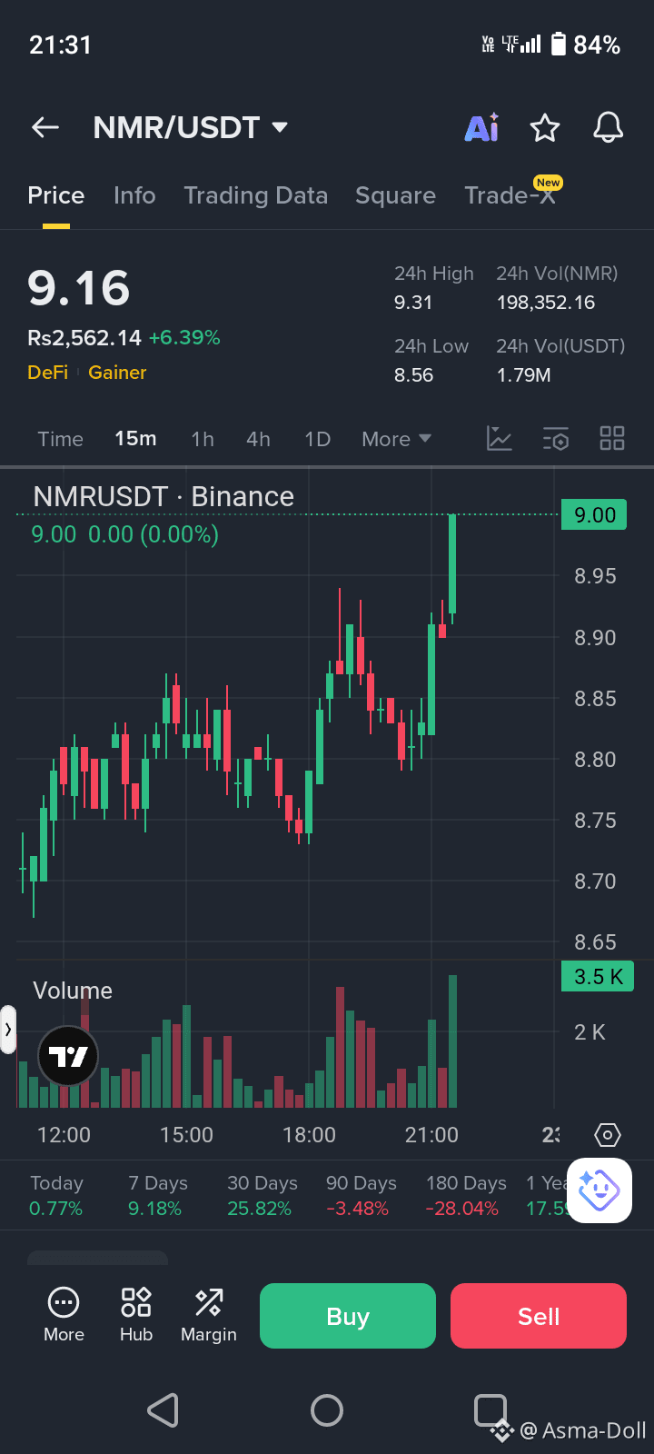Image resolution: width=654 pixels, height=1454 pixels.
Task: Tap 90 Days performance -3.48%
Action: point(358,1209)
